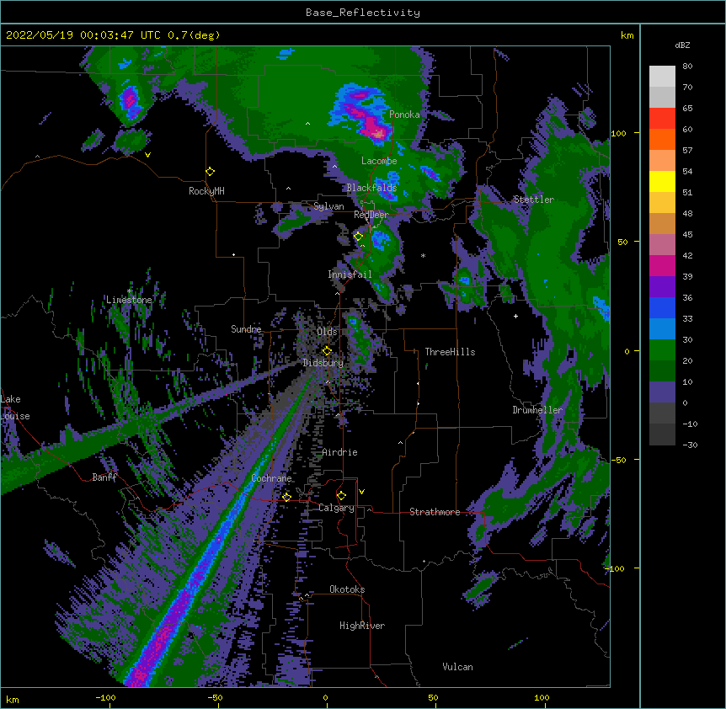This screenshot has width=726, height=709.
Task: Click the Strathmore label
Action: pyautogui.click(x=435, y=512)
